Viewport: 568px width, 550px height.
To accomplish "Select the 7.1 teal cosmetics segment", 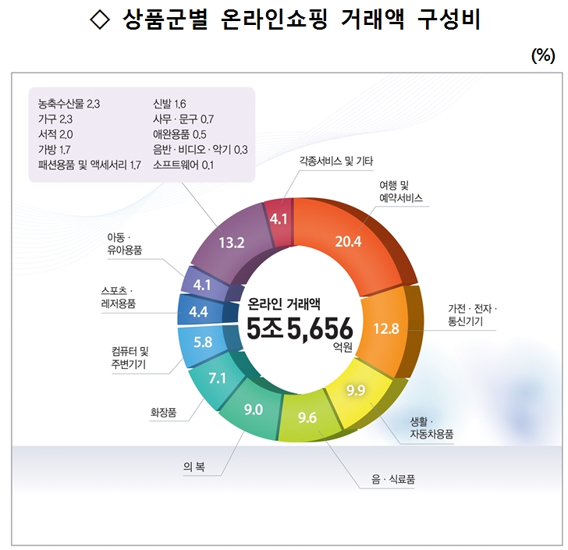I will point(217,378).
